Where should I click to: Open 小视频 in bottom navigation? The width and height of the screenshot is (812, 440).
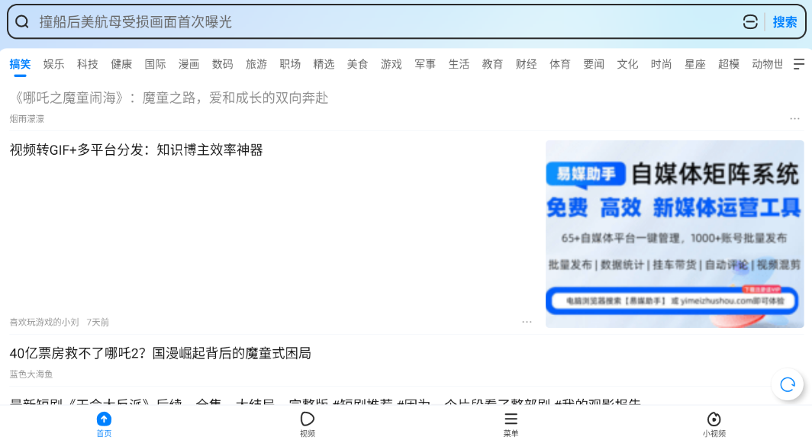click(714, 425)
